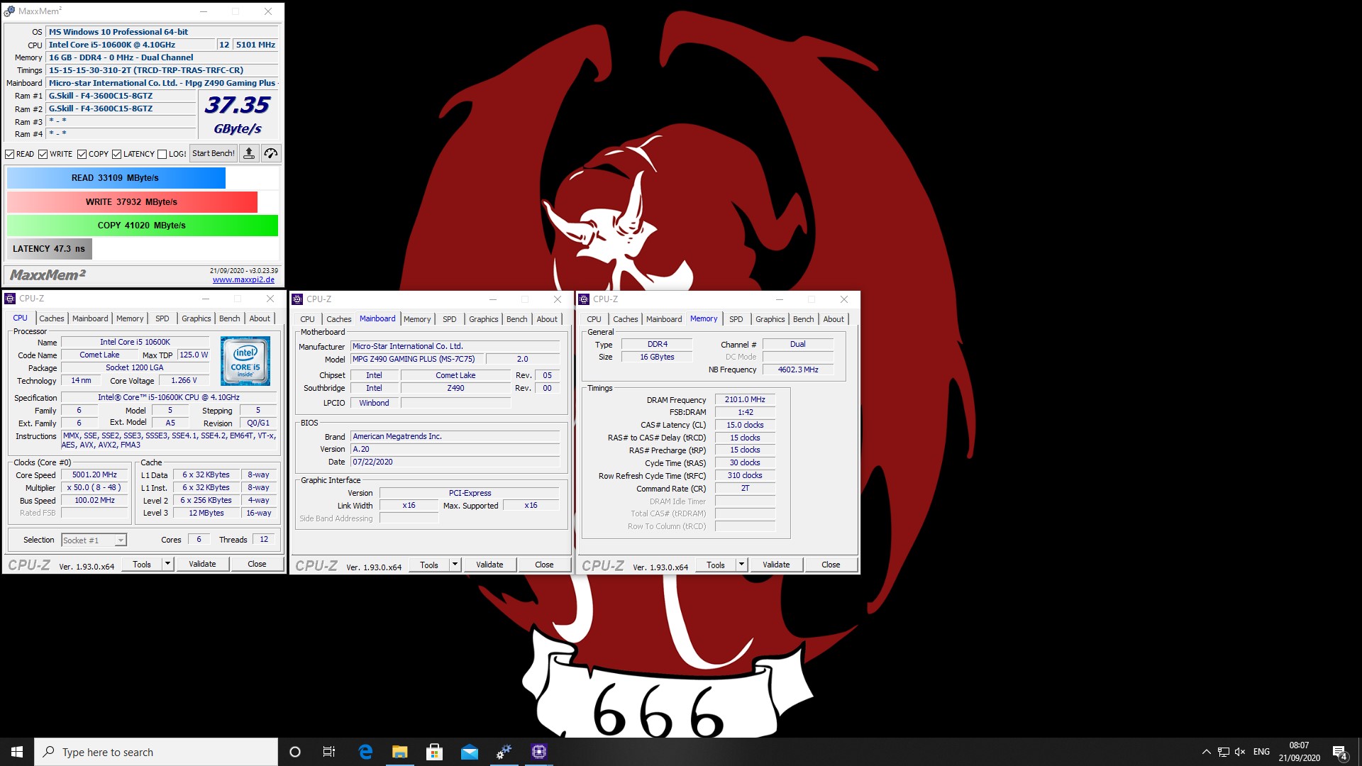This screenshot has width=1362, height=766.
Task: Open About tab in Mainboard window
Action: tap(547, 319)
